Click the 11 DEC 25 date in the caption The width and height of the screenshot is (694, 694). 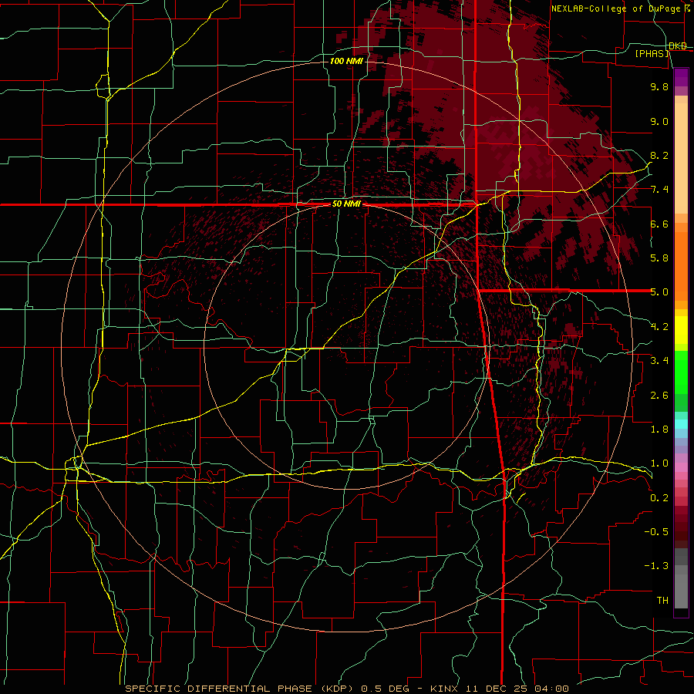tap(497, 689)
